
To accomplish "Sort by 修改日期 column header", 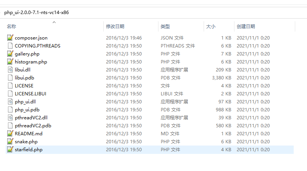I will coord(115,27).
